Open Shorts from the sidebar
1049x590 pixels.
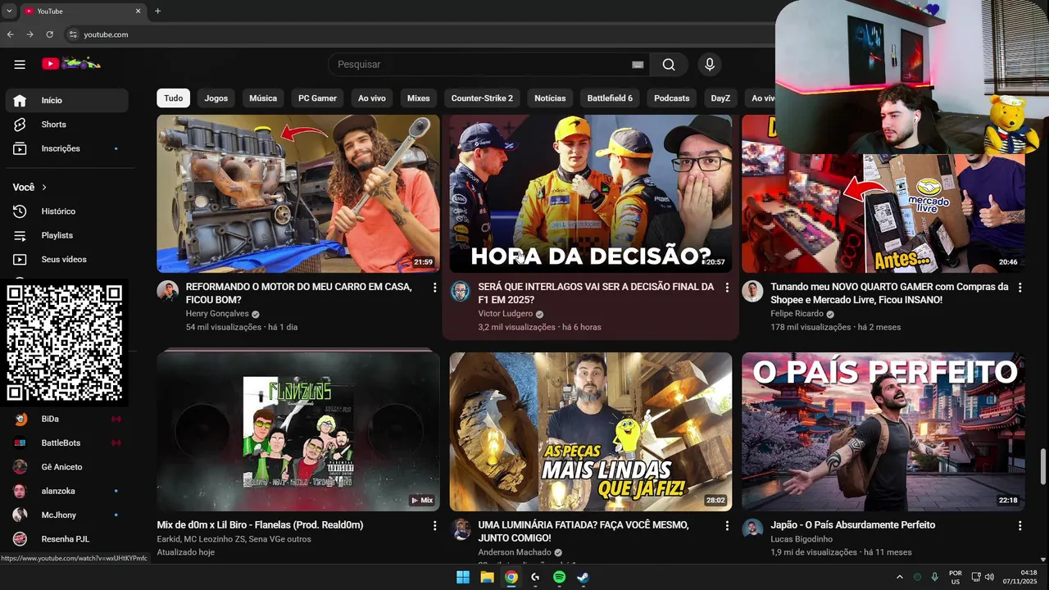click(x=67, y=125)
